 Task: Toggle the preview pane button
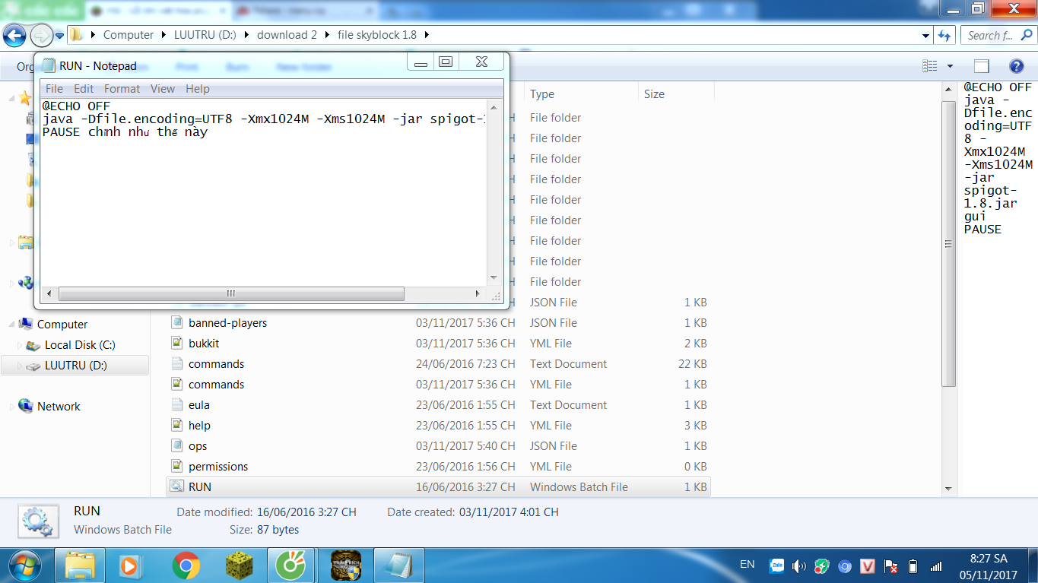pos(982,66)
